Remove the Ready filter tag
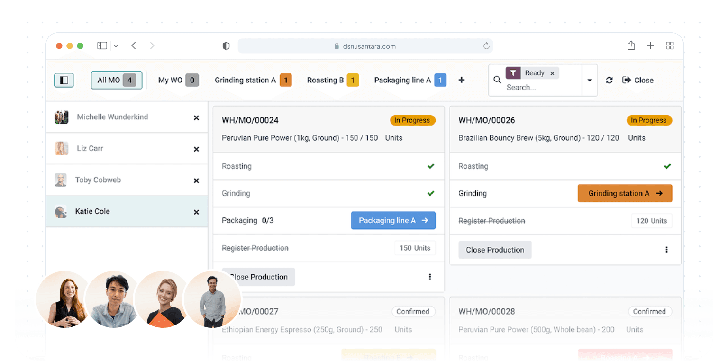 click(552, 73)
